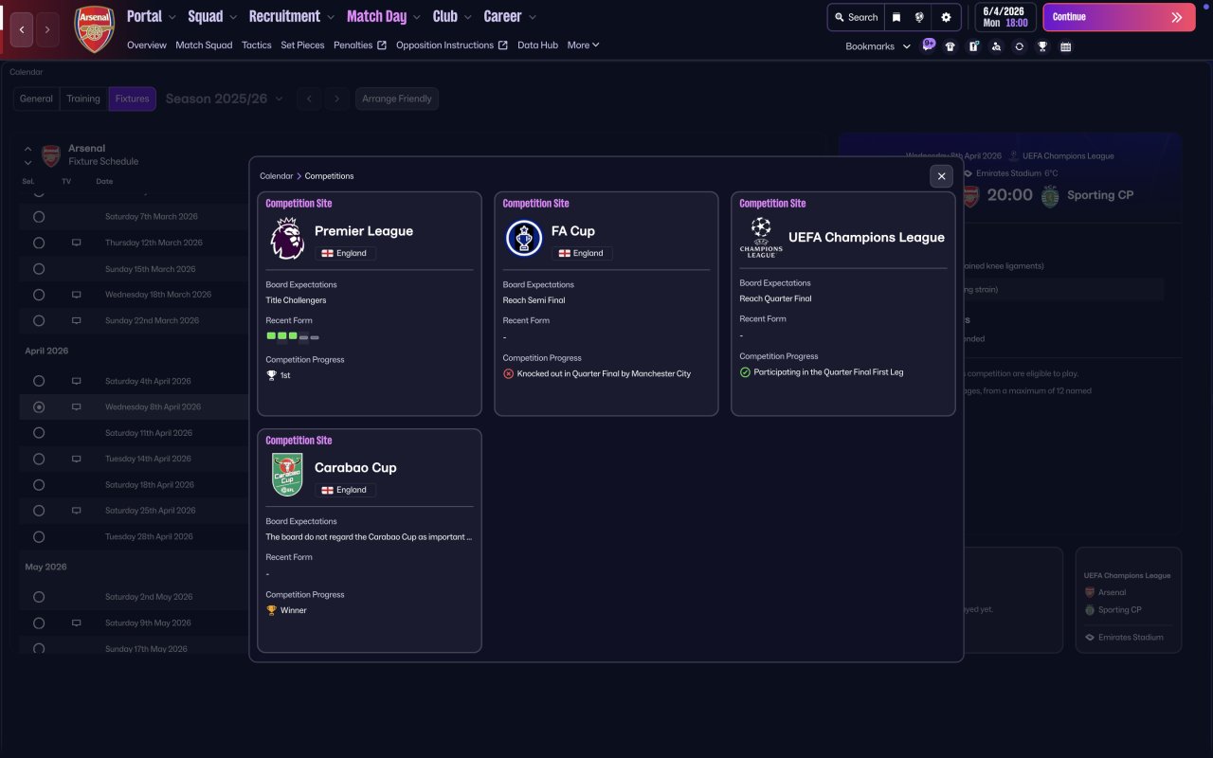
Task: Click the globe icon in the top bar
Action: (919, 17)
